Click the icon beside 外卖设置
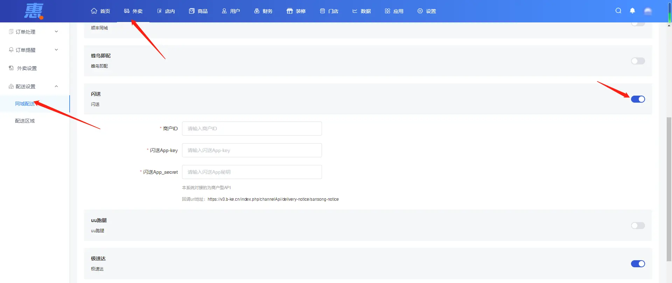This screenshot has height=283, width=672. [11, 68]
